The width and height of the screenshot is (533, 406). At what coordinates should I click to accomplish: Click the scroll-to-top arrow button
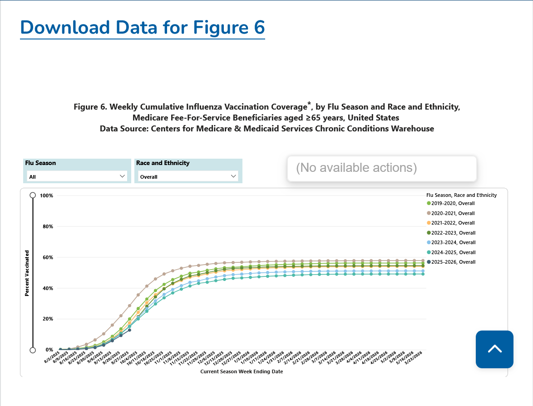494,349
